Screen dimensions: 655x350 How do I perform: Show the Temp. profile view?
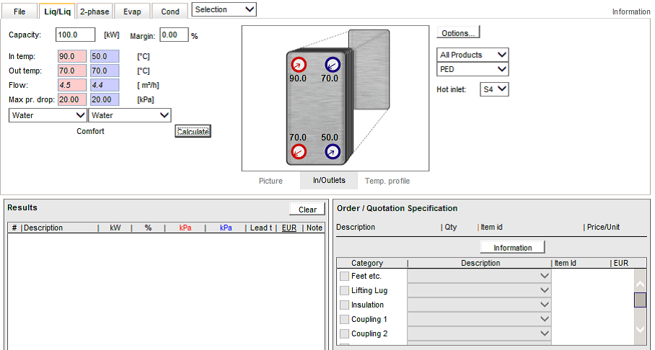coord(387,181)
